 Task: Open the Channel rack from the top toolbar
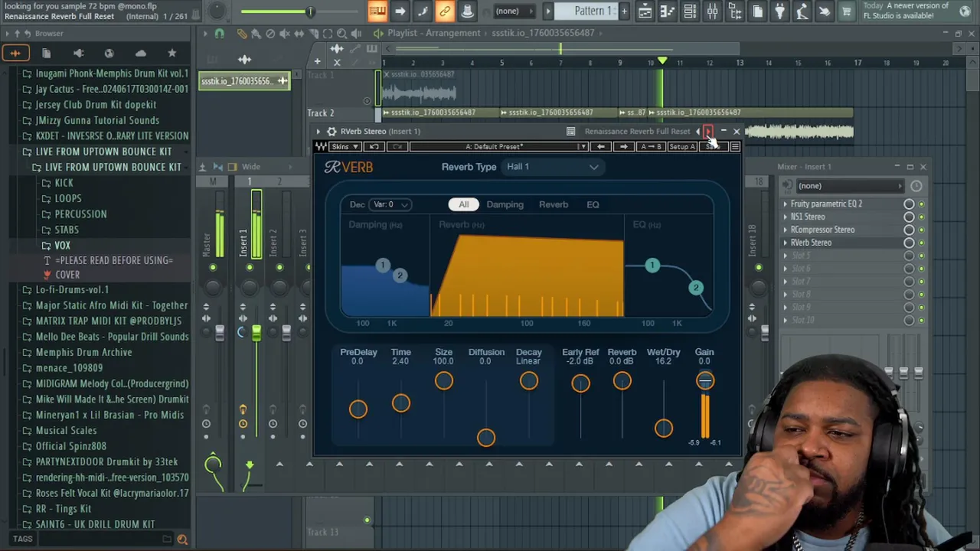(x=690, y=11)
